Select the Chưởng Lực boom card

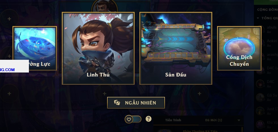click(x=35, y=48)
